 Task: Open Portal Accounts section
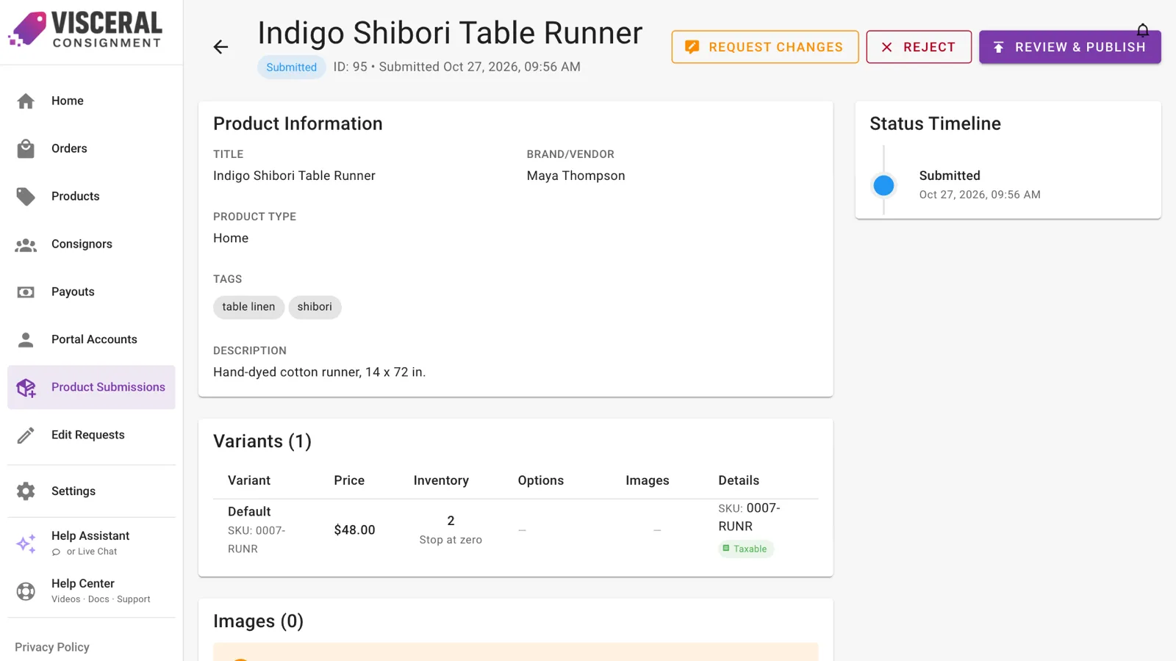click(91, 339)
